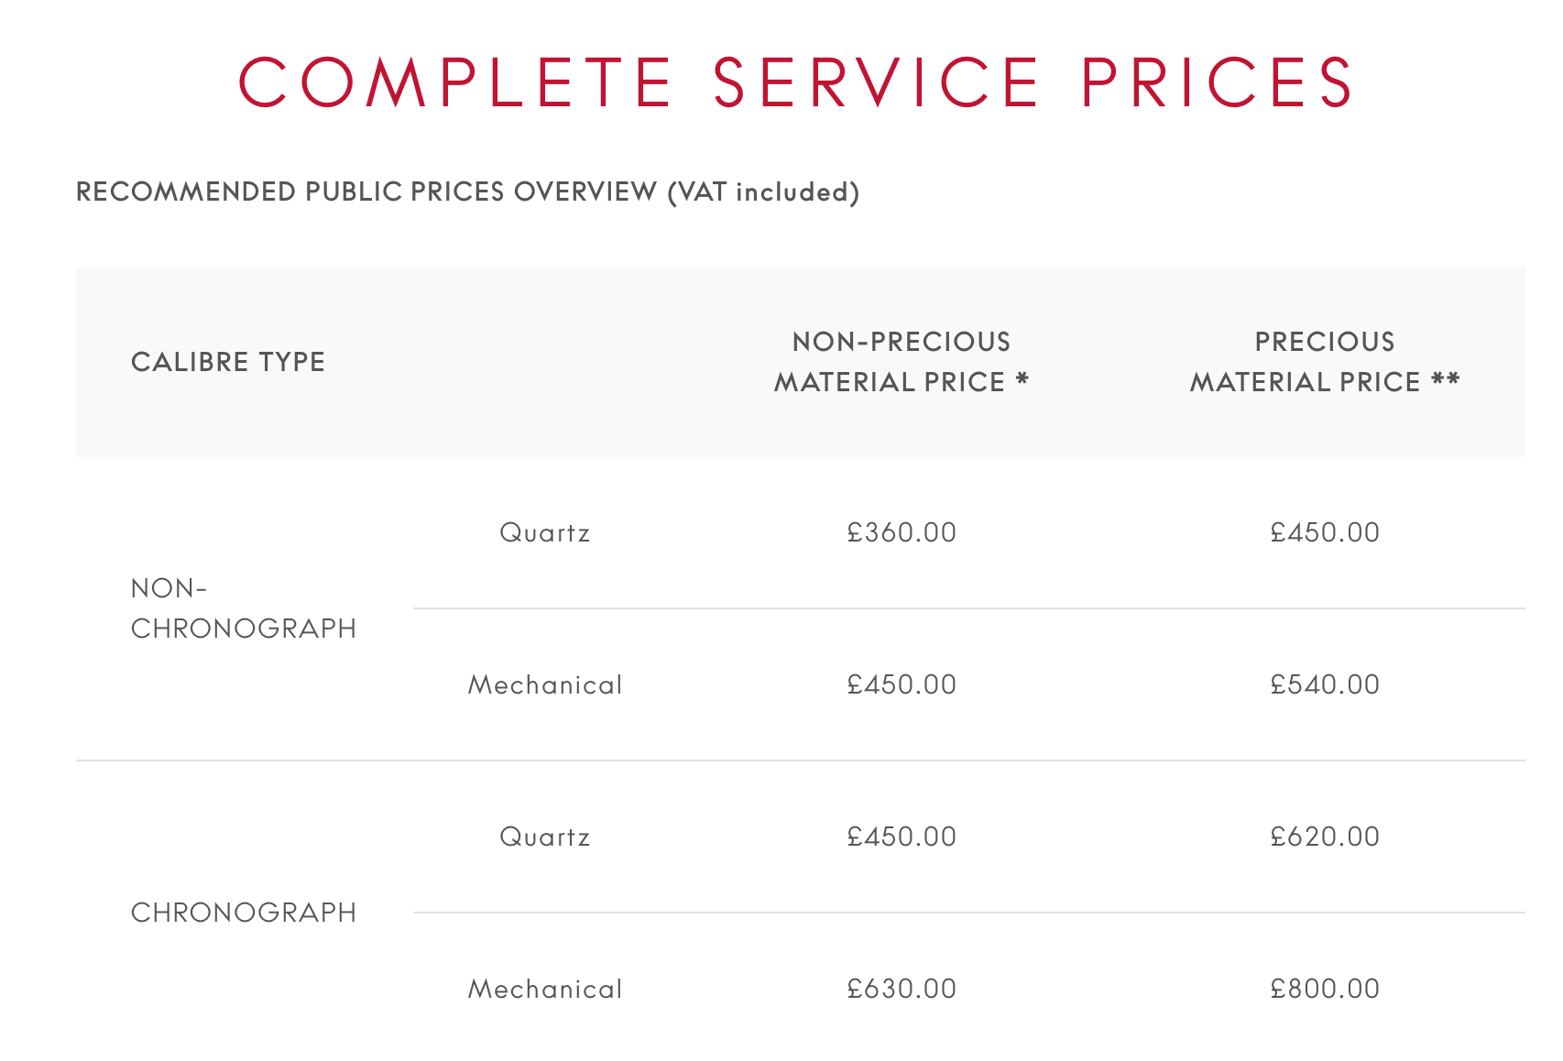The height and width of the screenshot is (1061, 1563).
Task: Click the '(VAT included)' text
Action: coord(763,191)
